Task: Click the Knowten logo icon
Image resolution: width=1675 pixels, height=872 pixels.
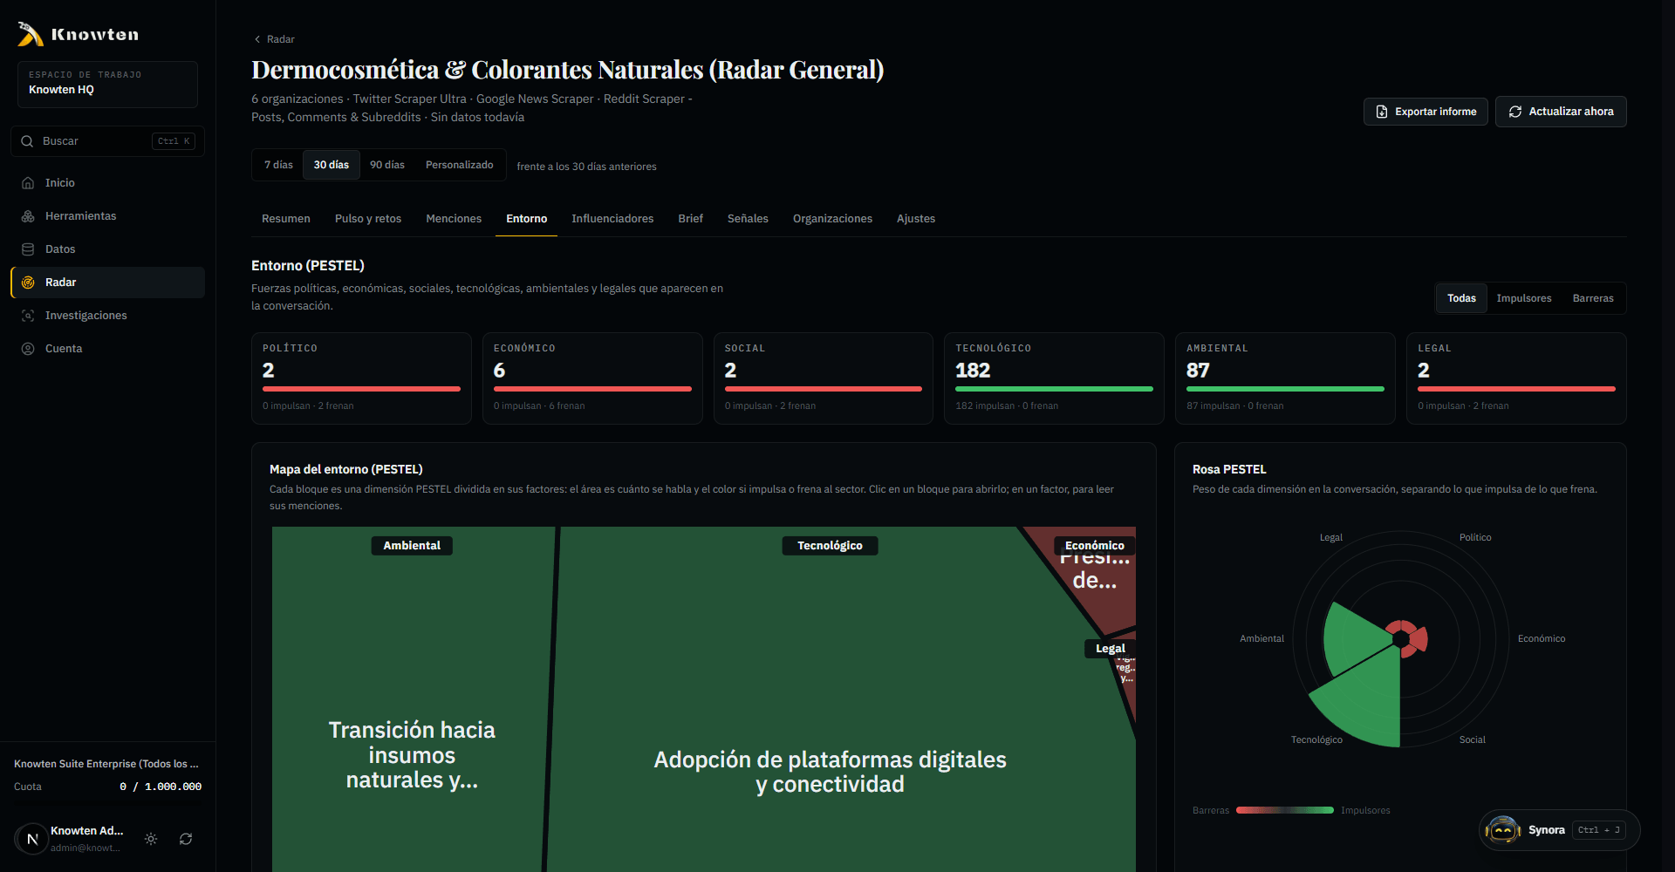Action: click(31, 34)
